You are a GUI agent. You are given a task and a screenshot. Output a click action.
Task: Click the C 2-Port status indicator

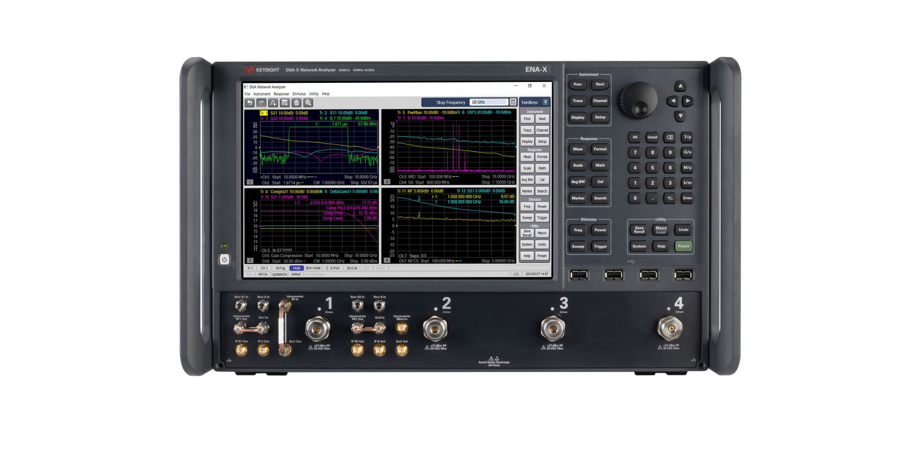(x=333, y=268)
